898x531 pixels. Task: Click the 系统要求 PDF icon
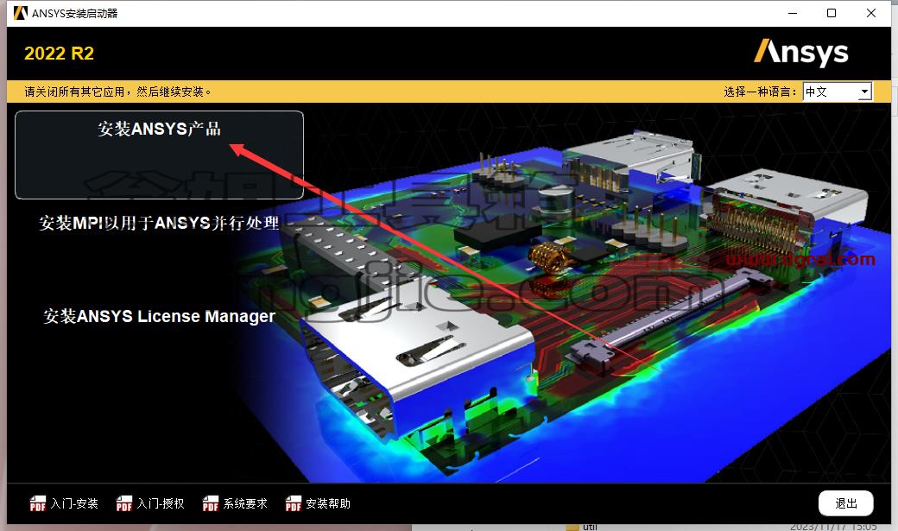tap(210, 503)
